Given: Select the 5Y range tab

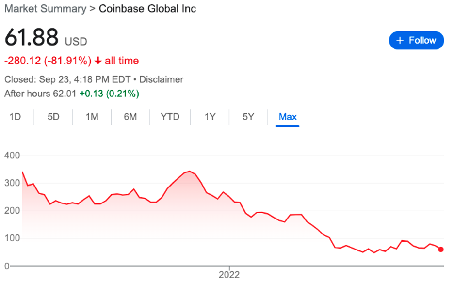Looking at the screenshot, I should pyautogui.click(x=248, y=117).
